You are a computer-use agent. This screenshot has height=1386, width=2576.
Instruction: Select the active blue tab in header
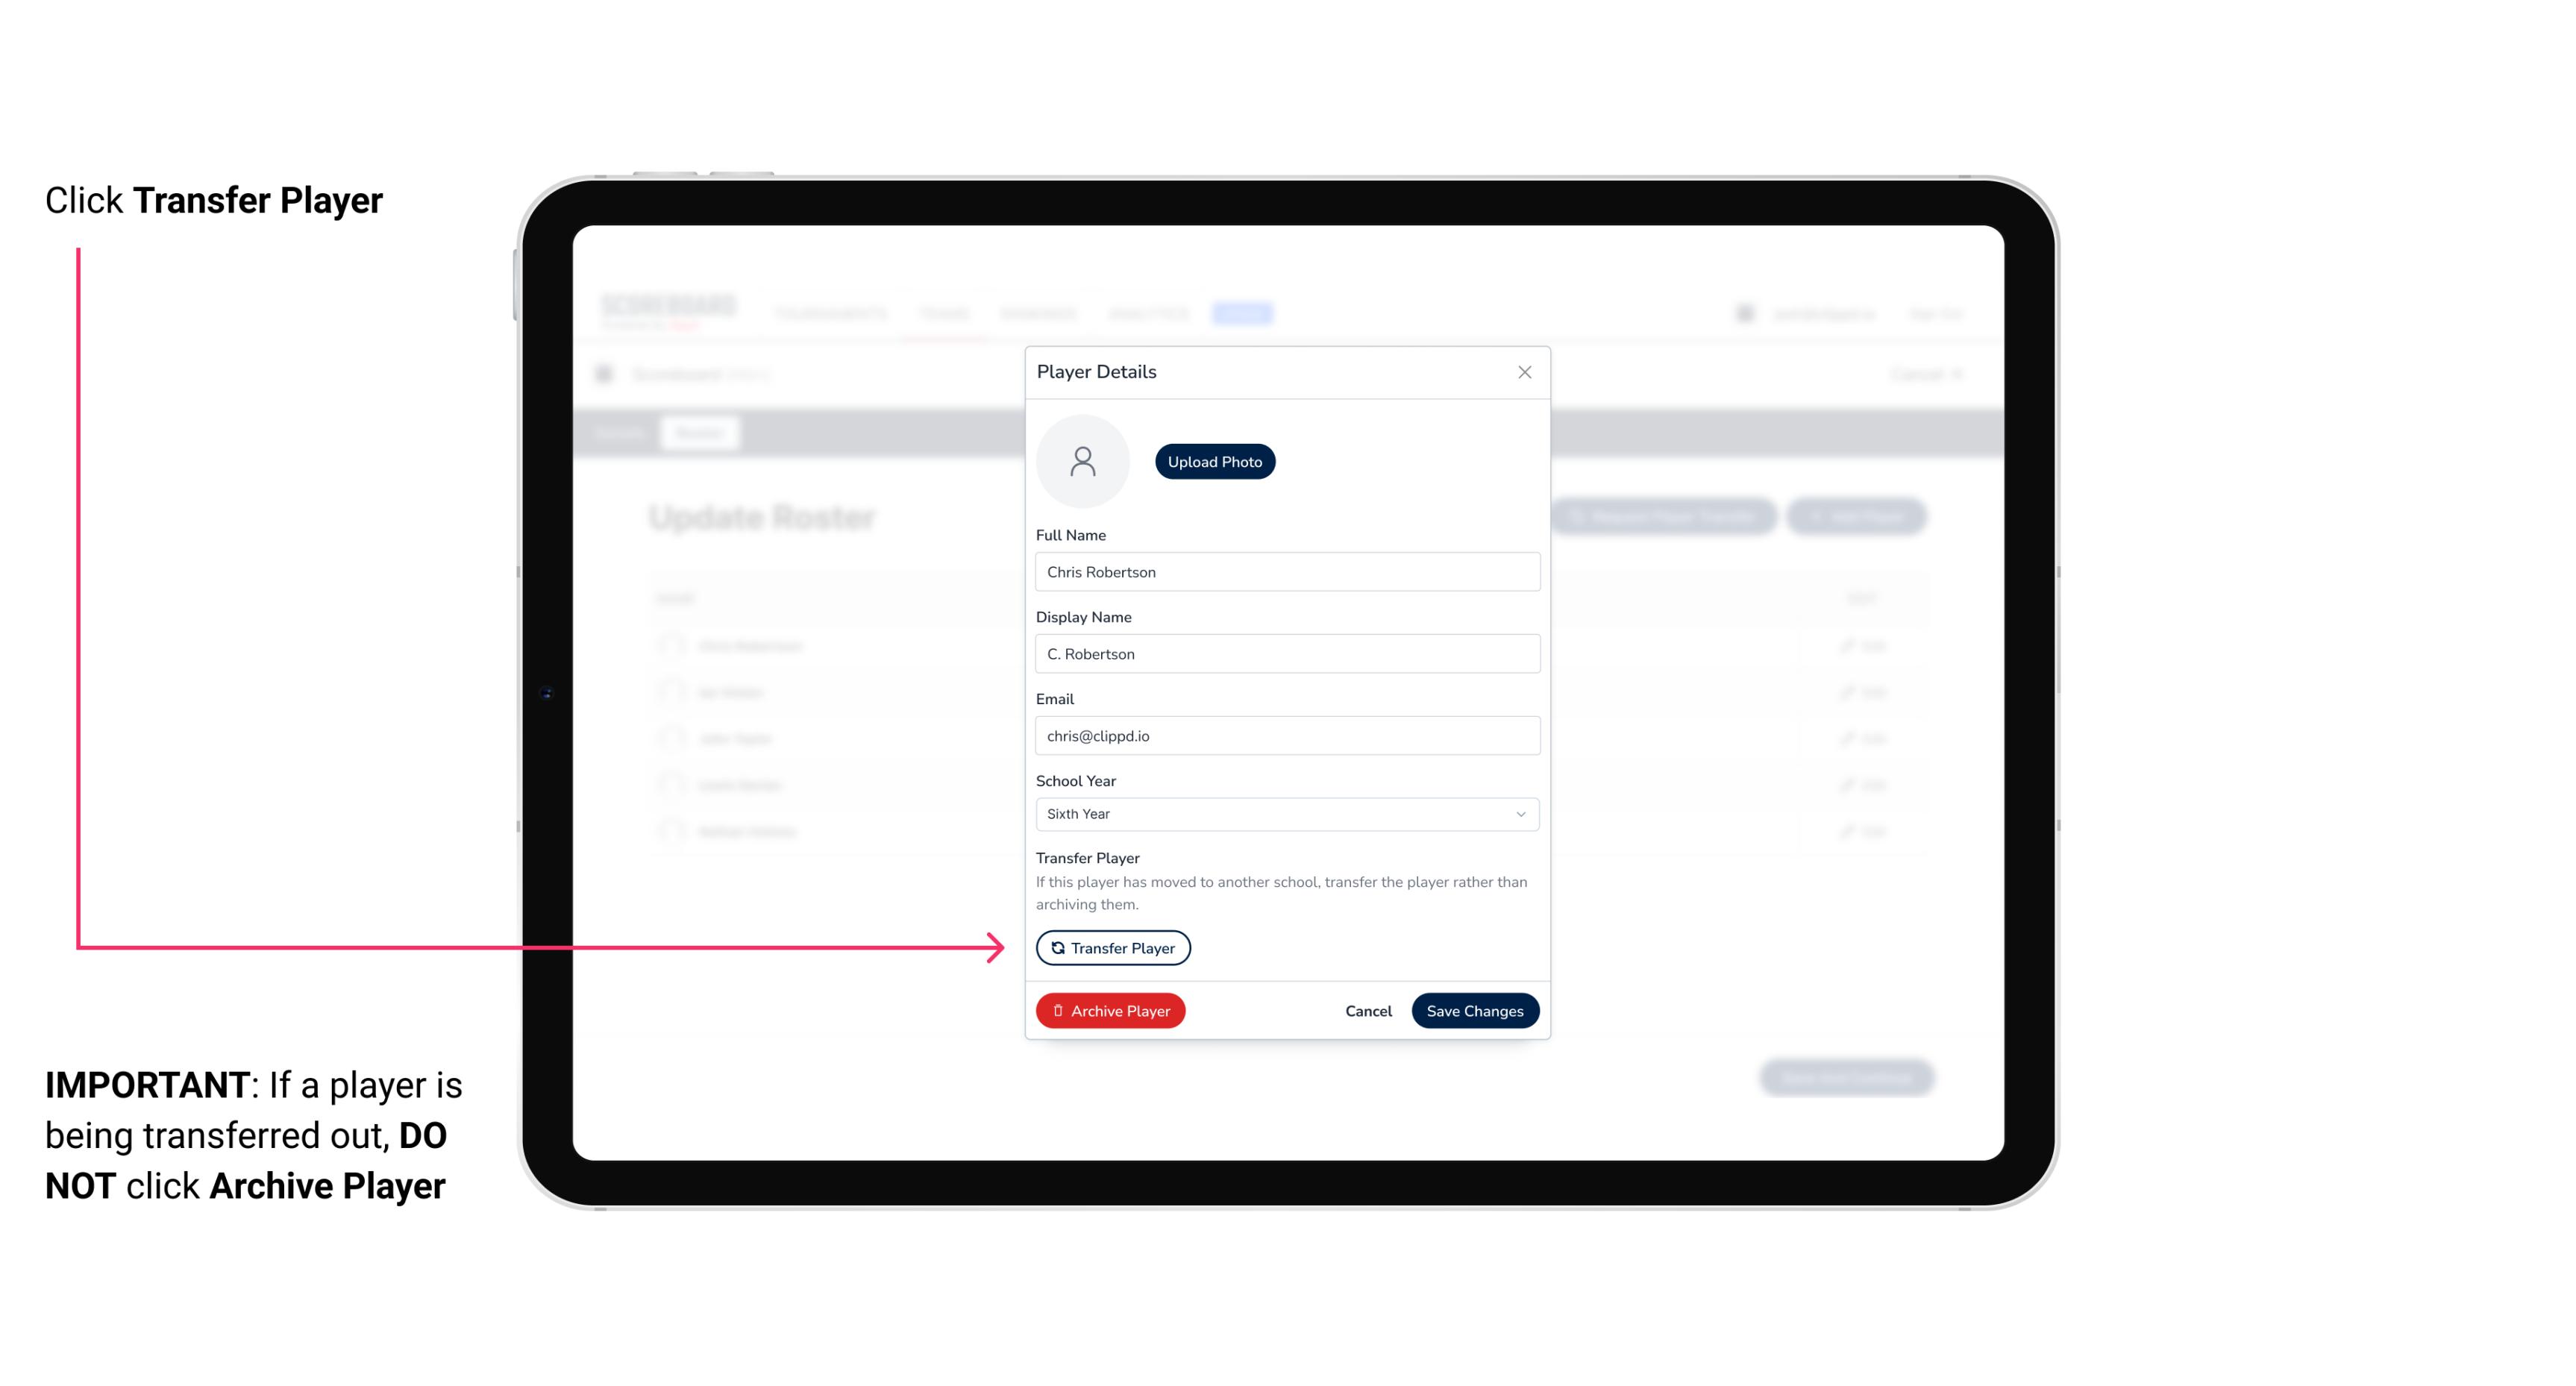coord(1244,314)
